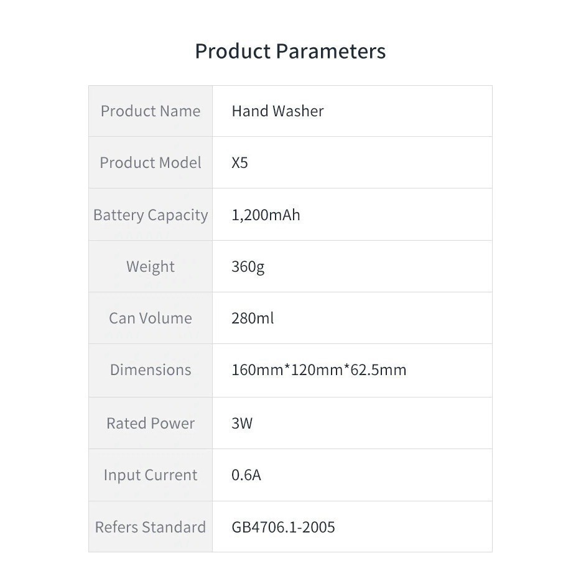The image size is (581, 581).
Task: Select the Product Model label cell
Action: pos(151,163)
